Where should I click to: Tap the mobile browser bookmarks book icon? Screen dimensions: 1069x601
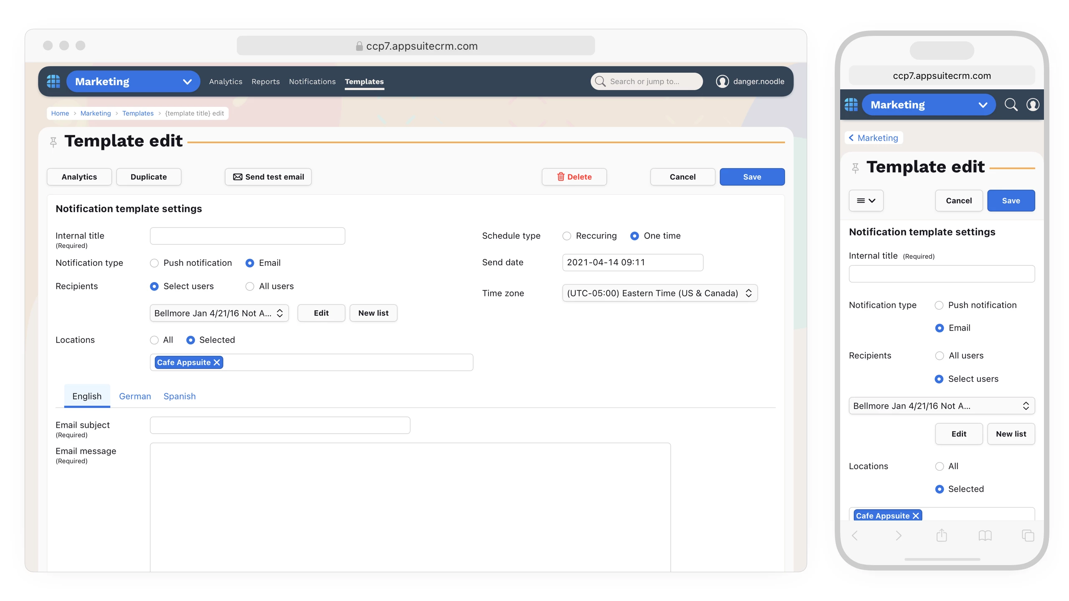click(985, 535)
